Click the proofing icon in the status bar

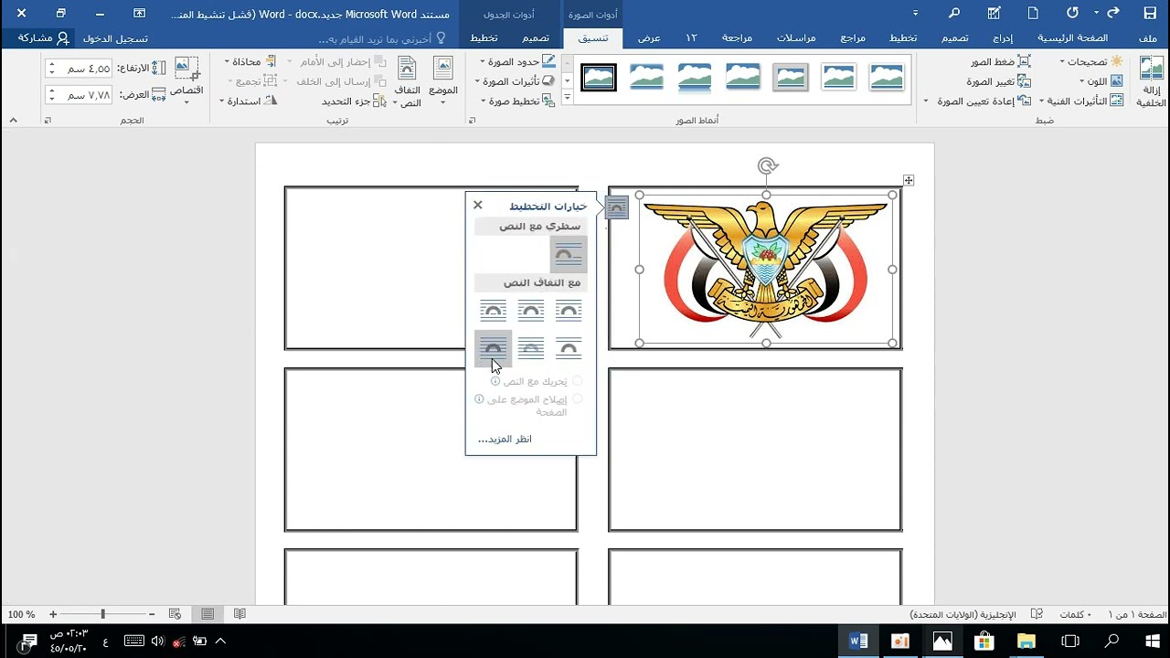(1037, 614)
